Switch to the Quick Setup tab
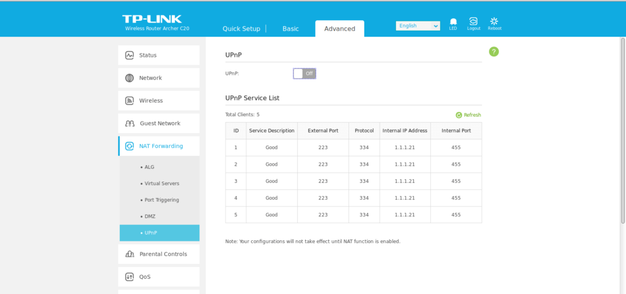The image size is (626, 294). [241, 29]
